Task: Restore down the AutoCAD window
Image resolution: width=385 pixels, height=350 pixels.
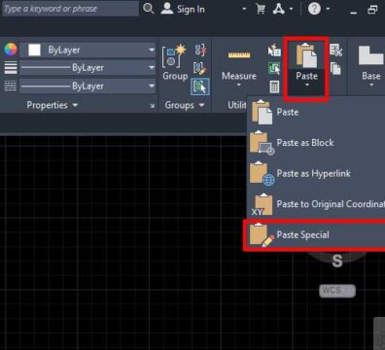Action: pyautogui.click(x=372, y=10)
